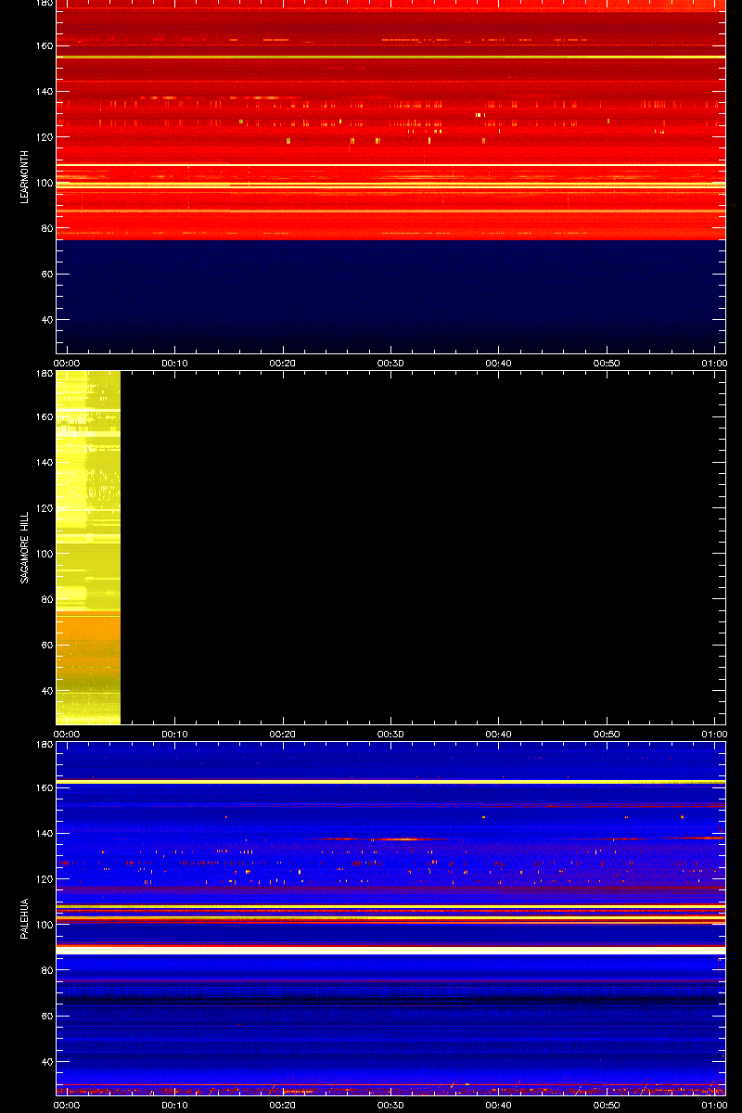Click 00:10 time label below Learmonth plot
Screen dimensions: 742x1113
tap(175, 363)
